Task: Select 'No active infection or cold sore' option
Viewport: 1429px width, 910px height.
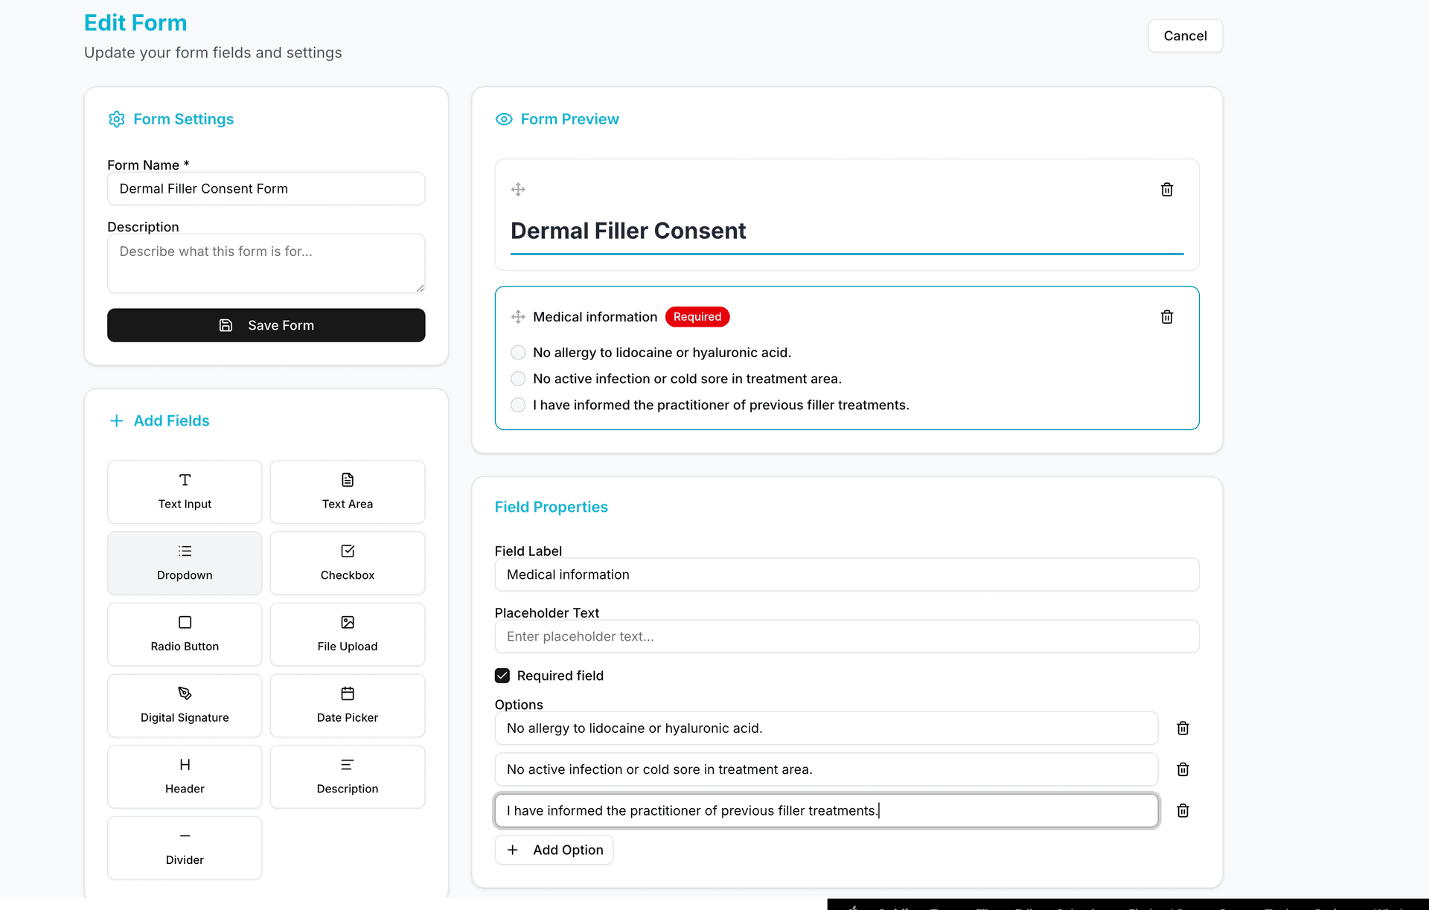Action: click(x=517, y=378)
